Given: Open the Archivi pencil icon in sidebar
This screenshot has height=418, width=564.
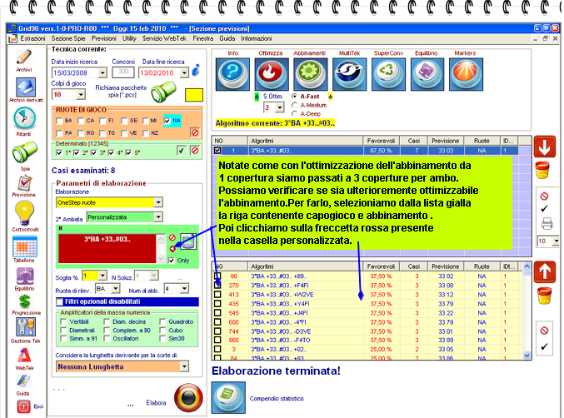Looking at the screenshot, I should point(23,57).
